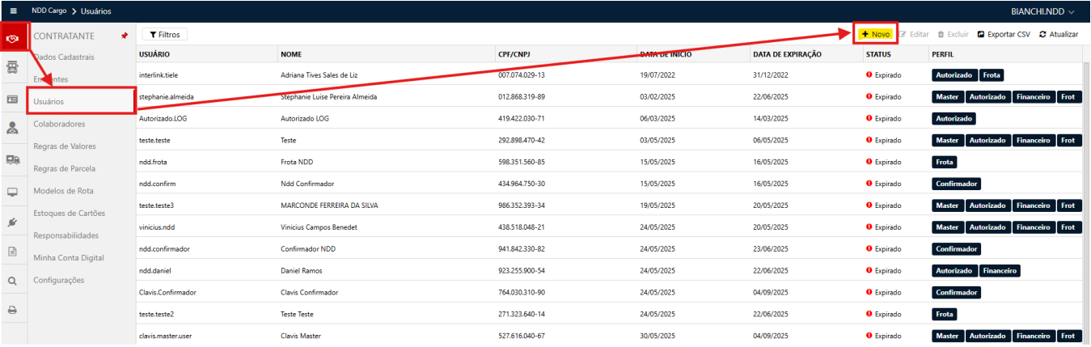Image resolution: width=1091 pixels, height=347 pixels.
Task: Click NDD Cargo in the breadcrumb
Action: point(49,11)
